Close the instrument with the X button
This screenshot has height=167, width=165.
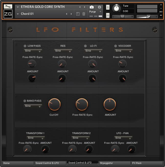point(161,5)
